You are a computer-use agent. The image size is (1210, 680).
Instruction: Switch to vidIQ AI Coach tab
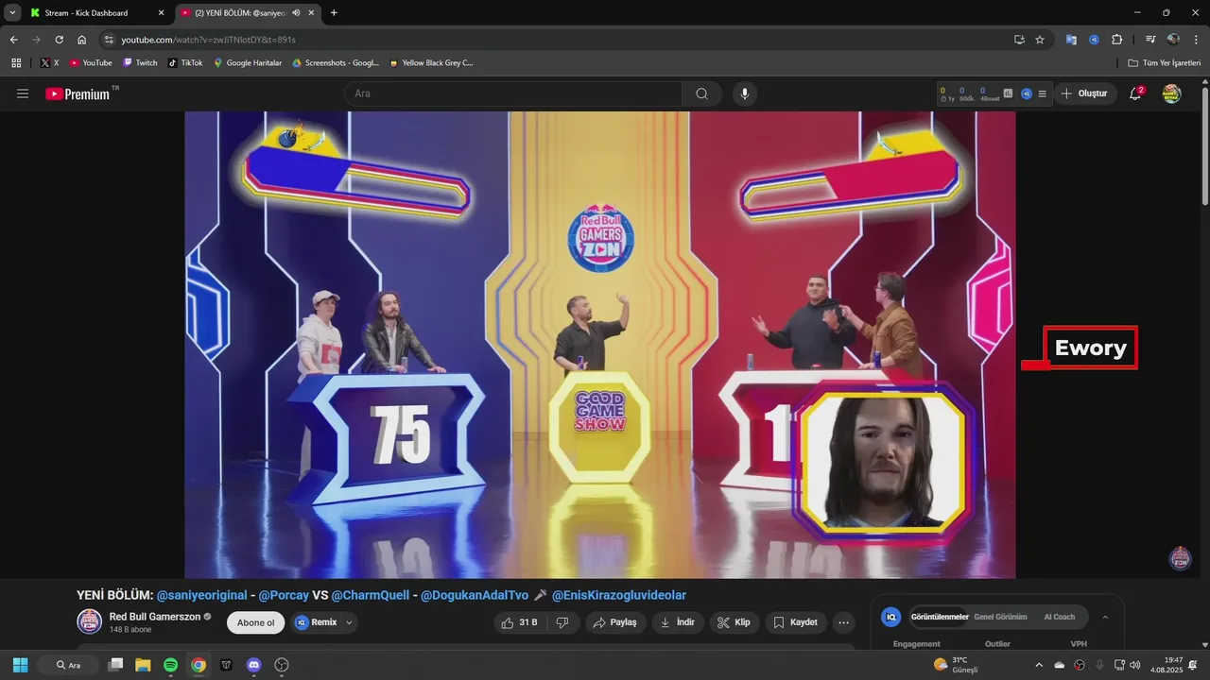click(x=1060, y=617)
